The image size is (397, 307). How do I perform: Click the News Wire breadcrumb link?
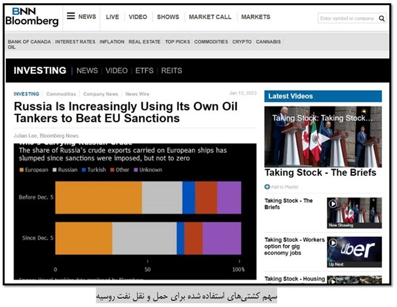137,94
